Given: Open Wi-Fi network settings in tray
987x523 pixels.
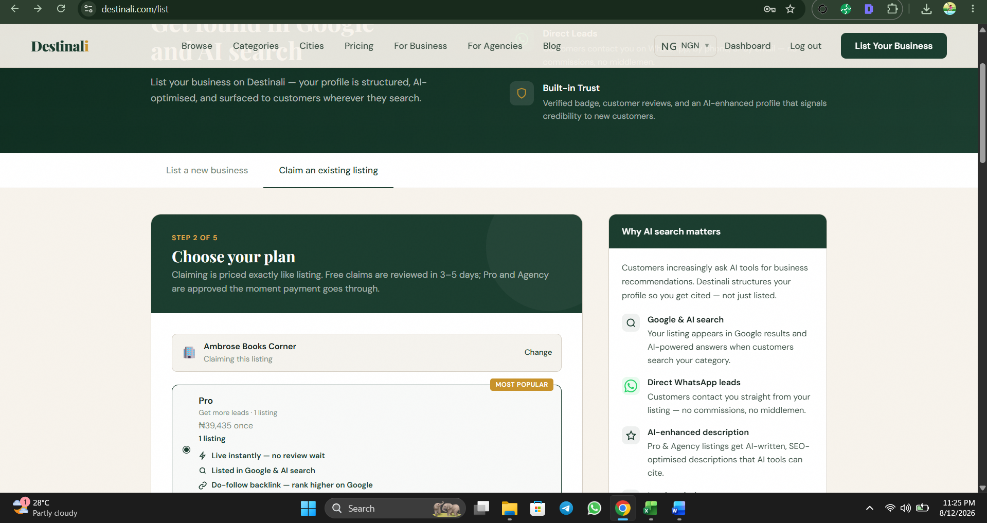Looking at the screenshot, I should [890, 508].
